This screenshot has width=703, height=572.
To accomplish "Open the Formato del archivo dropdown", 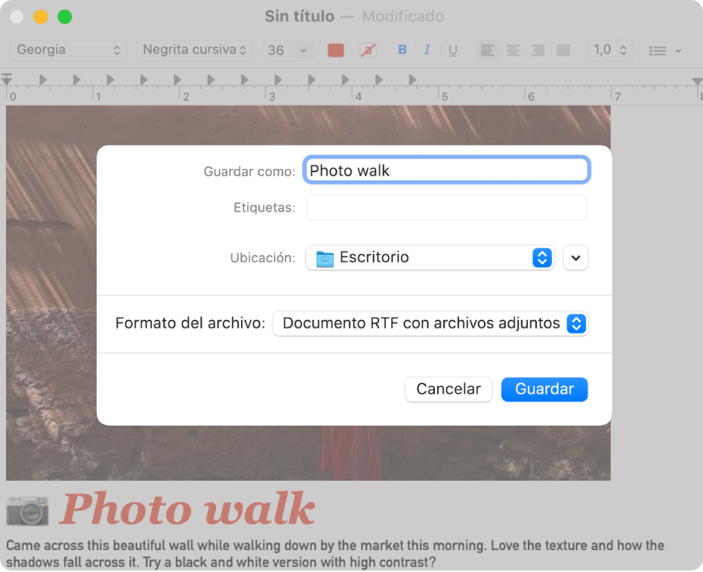I will pyautogui.click(x=430, y=323).
